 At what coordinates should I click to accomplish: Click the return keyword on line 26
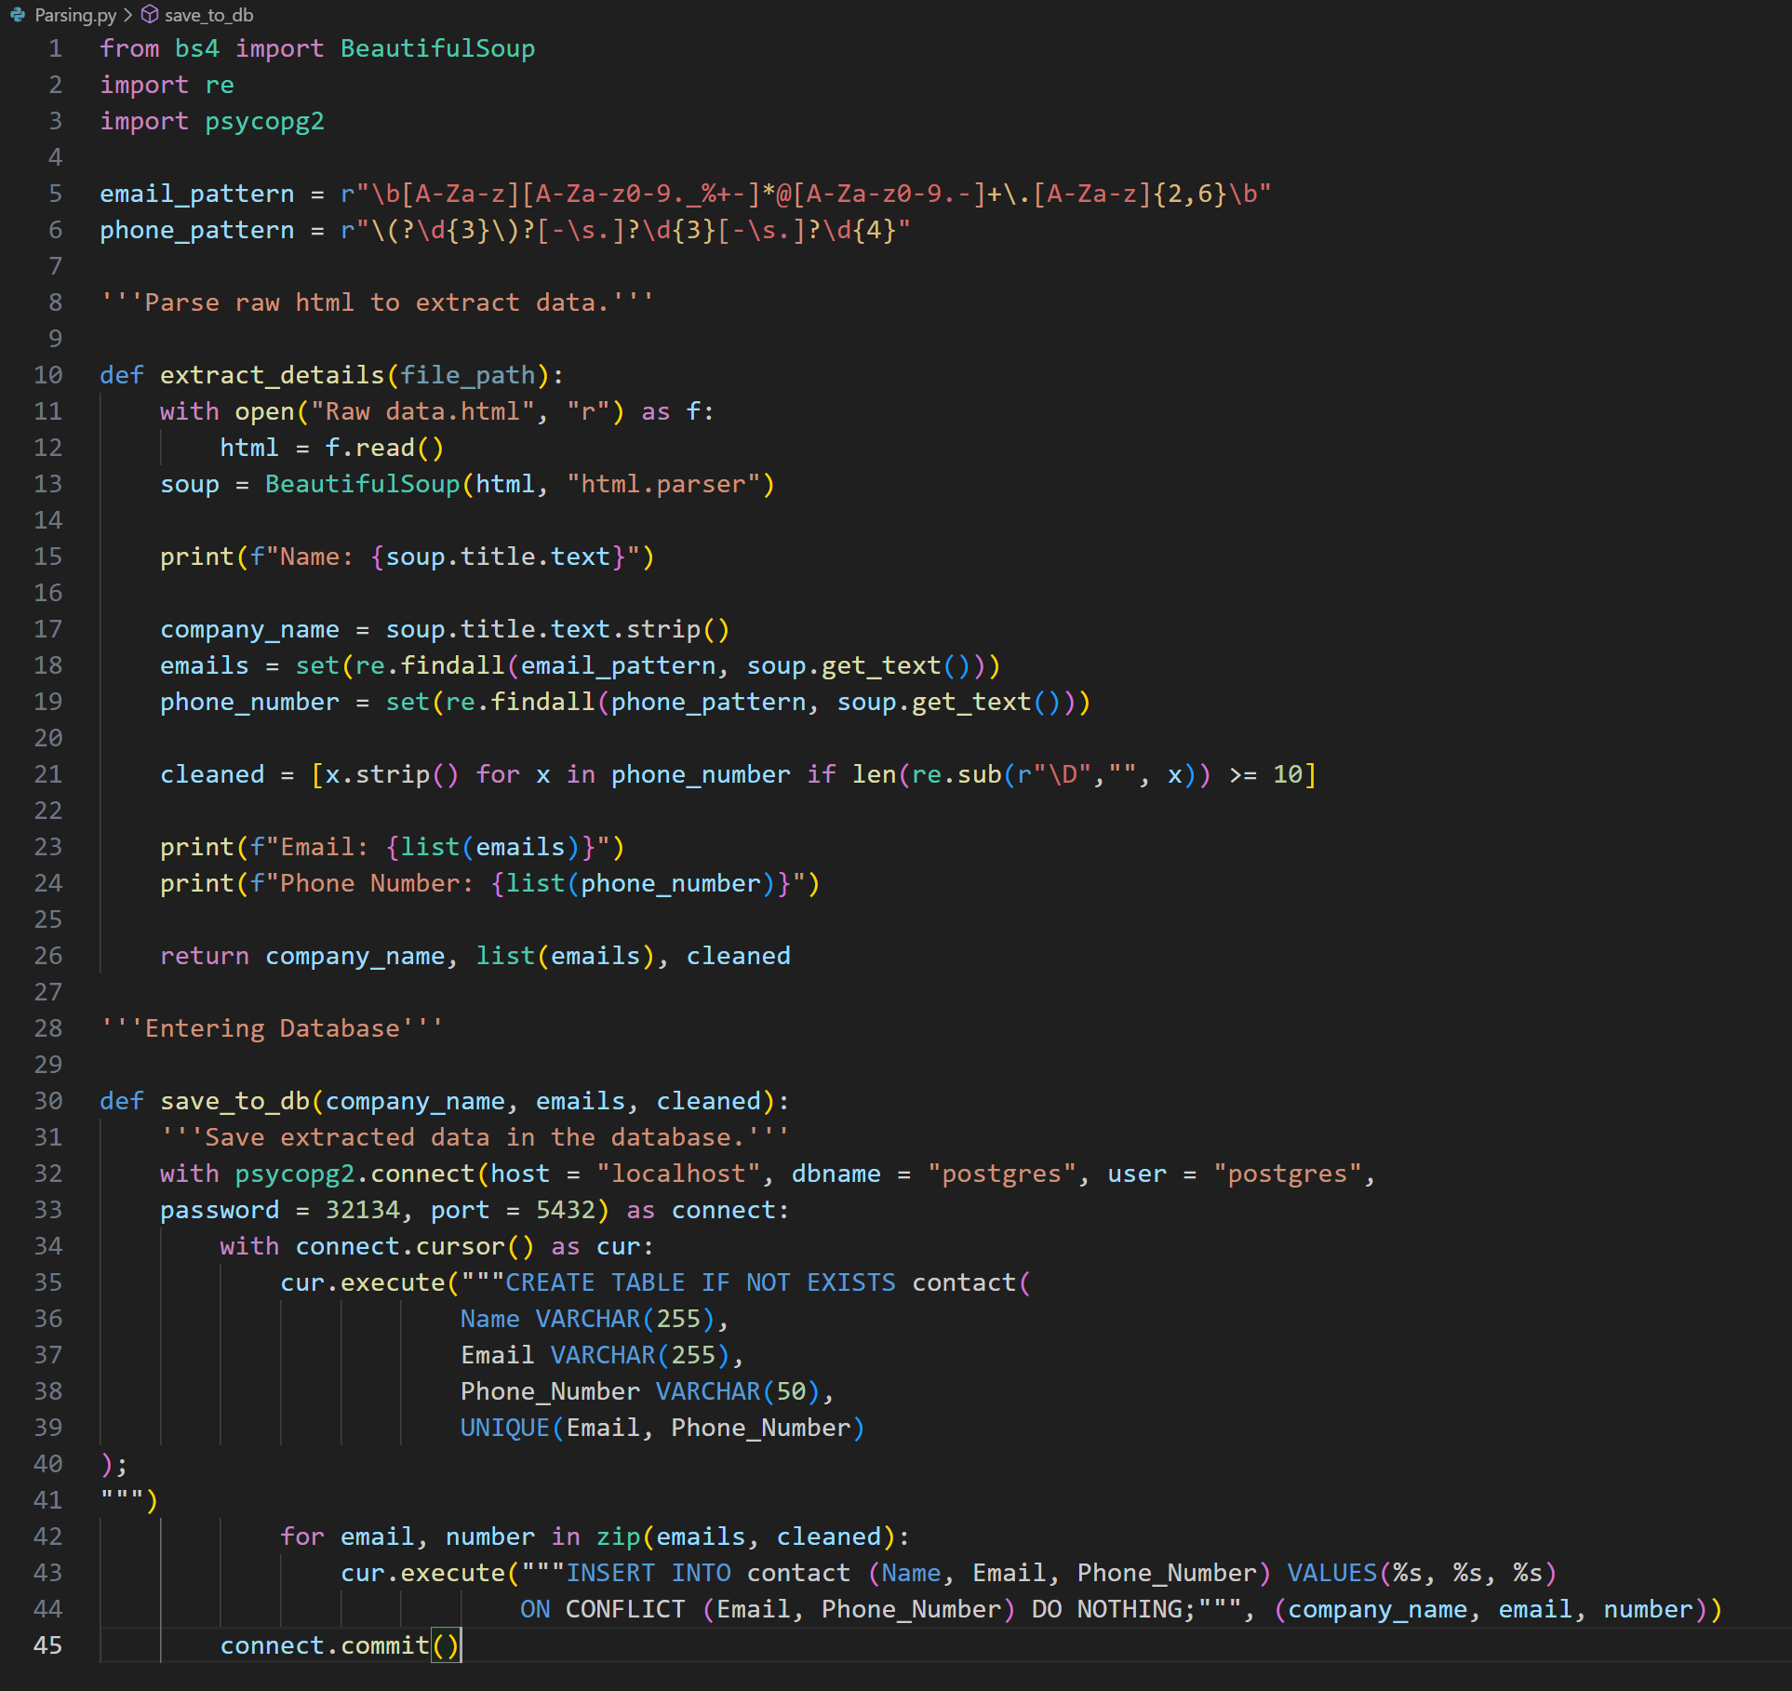pos(204,956)
